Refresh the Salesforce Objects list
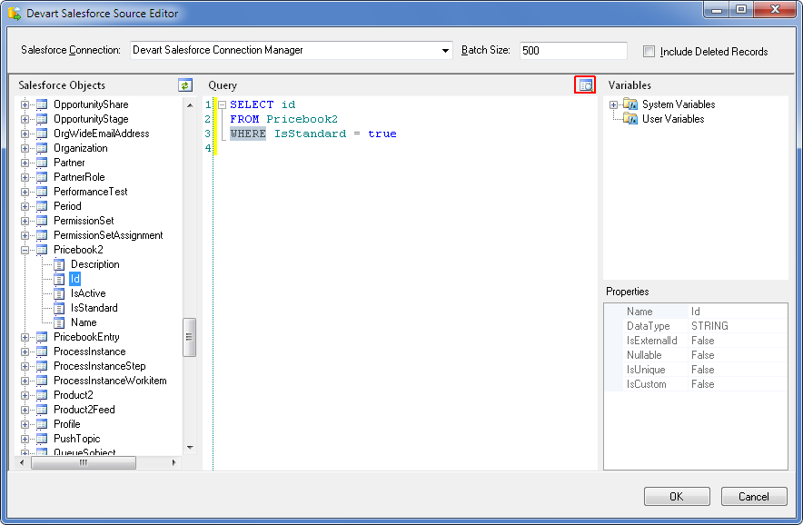The height and width of the screenshot is (525, 803). tap(185, 85)
